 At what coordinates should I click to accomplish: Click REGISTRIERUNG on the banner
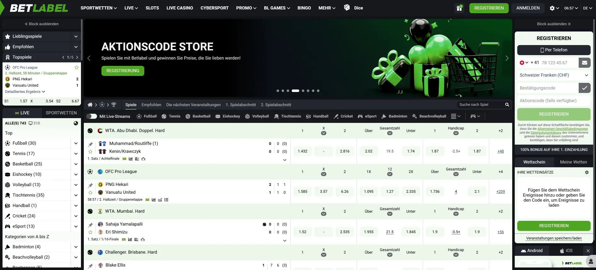[x=123, y=71]
